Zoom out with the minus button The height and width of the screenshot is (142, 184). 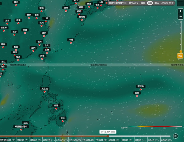pos(181,17)
